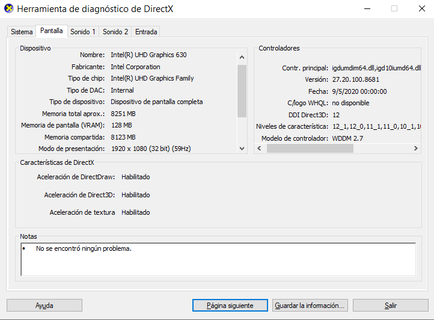This screenshot has height=320, width=434.
Task: Click the Controladores scroll right arrow
Action: pyautogui.click(x=416, y=148)
